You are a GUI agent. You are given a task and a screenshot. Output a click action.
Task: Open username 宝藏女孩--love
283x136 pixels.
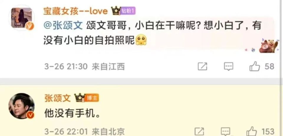pos(76,11)
